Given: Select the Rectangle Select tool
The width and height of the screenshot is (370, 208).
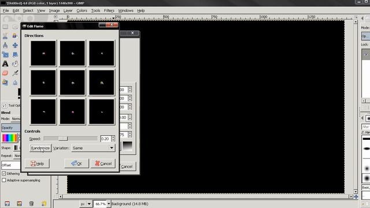Looking at the screenshot, I should click(5, 27).
